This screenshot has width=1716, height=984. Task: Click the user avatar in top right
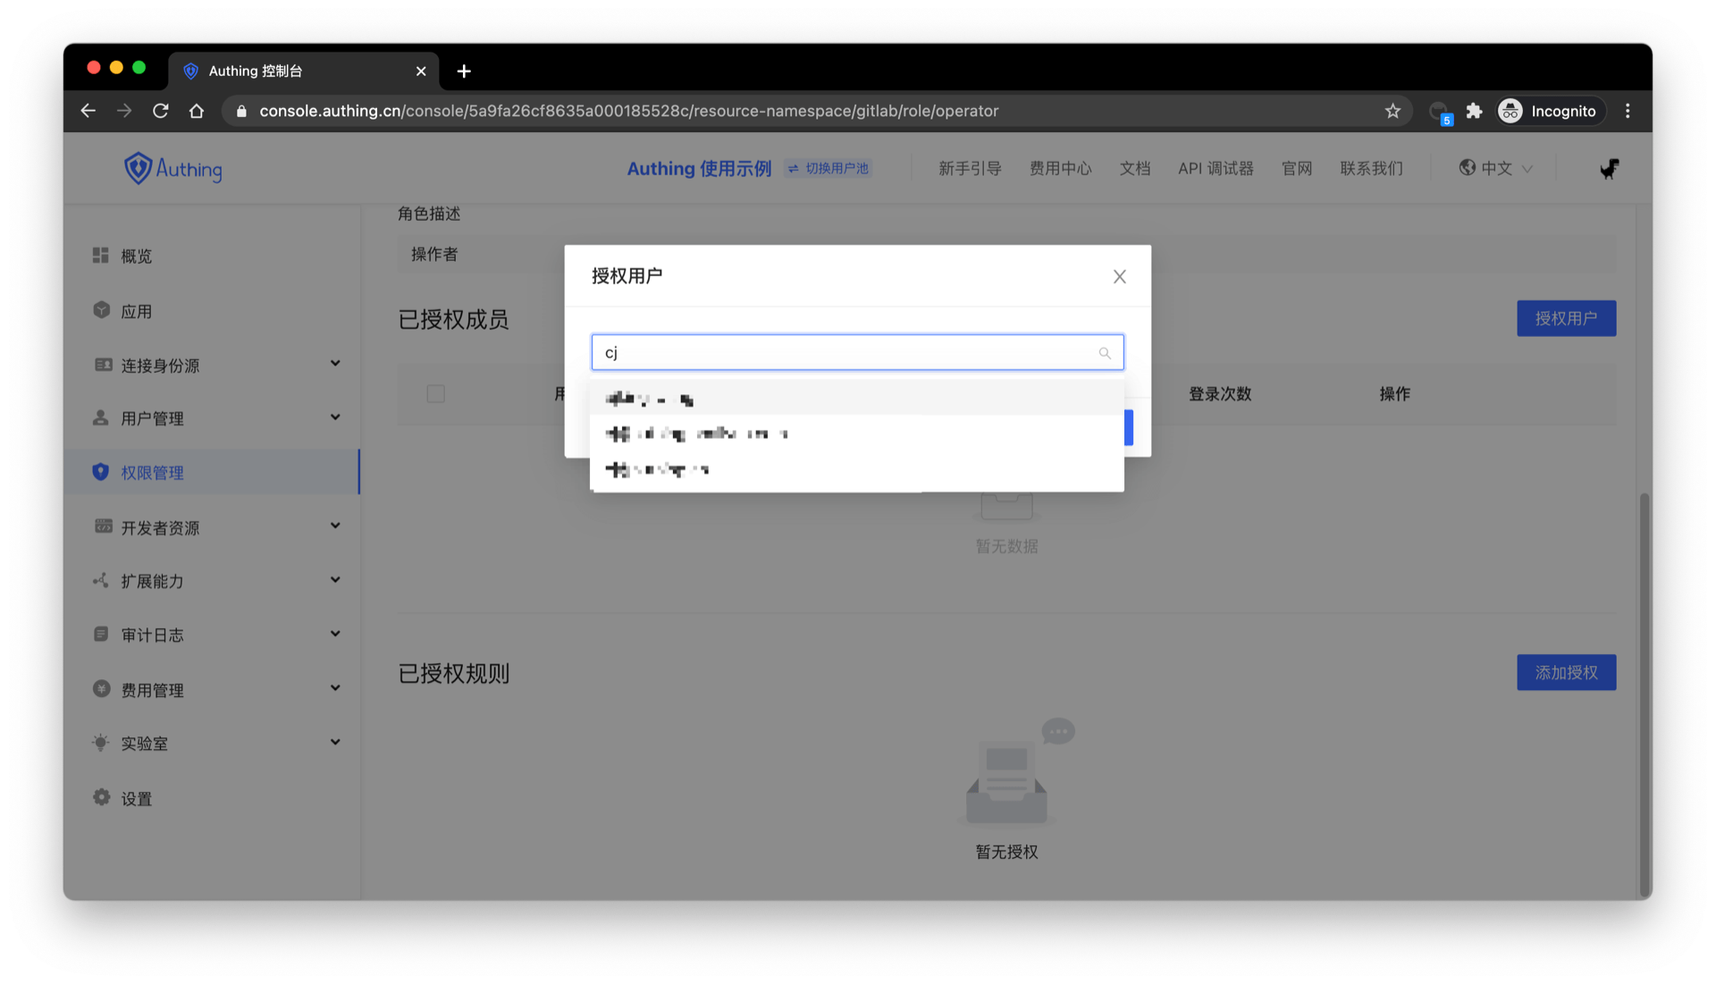point(1609,169)
